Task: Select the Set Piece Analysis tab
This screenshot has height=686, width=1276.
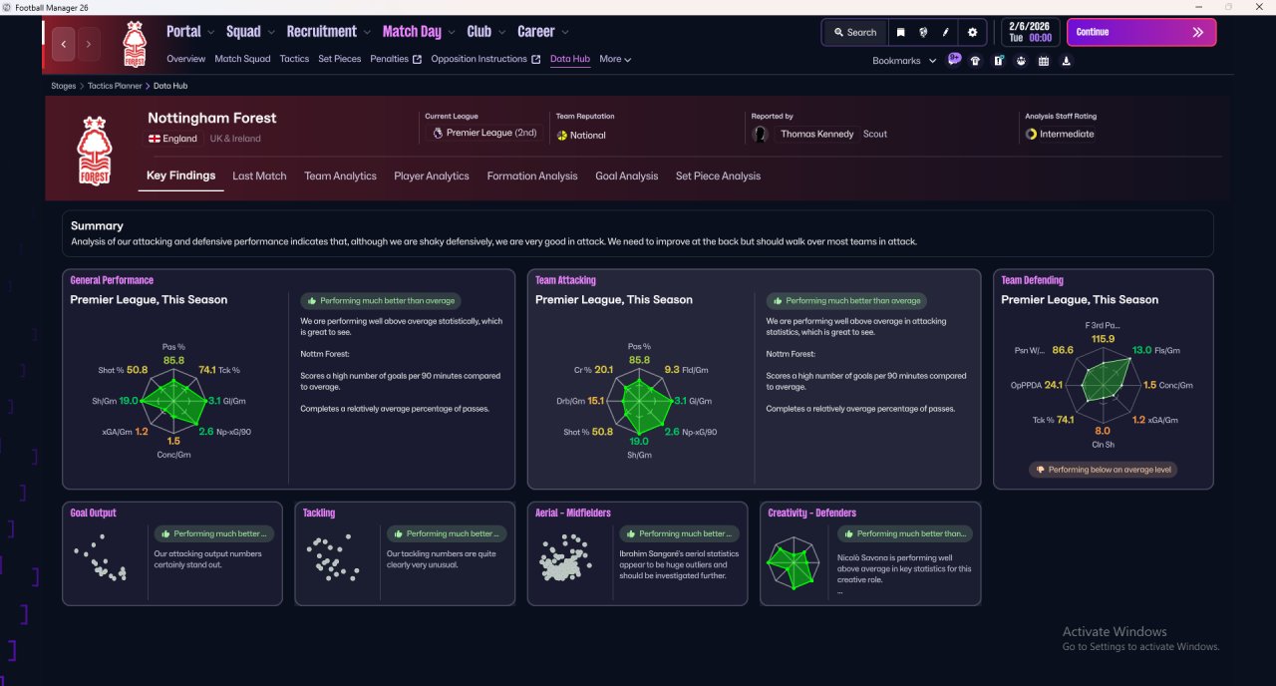Action: pos(718,175)
